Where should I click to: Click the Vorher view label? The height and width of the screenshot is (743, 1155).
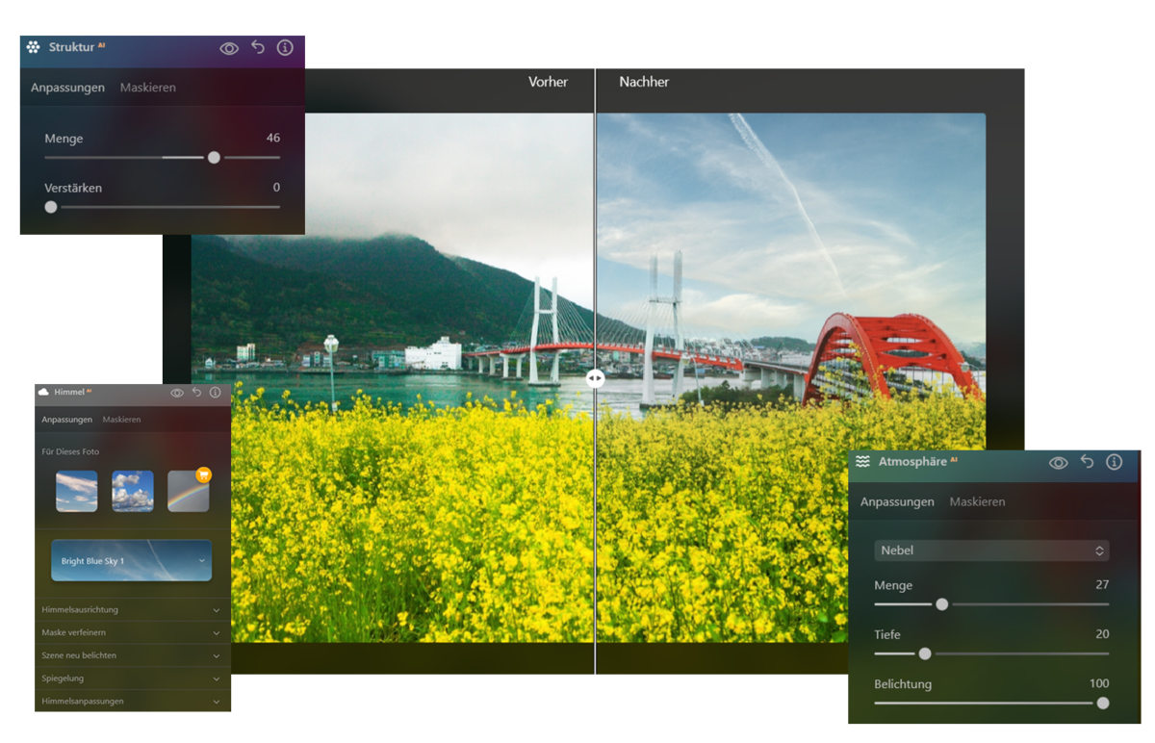(x=548, y=82)
